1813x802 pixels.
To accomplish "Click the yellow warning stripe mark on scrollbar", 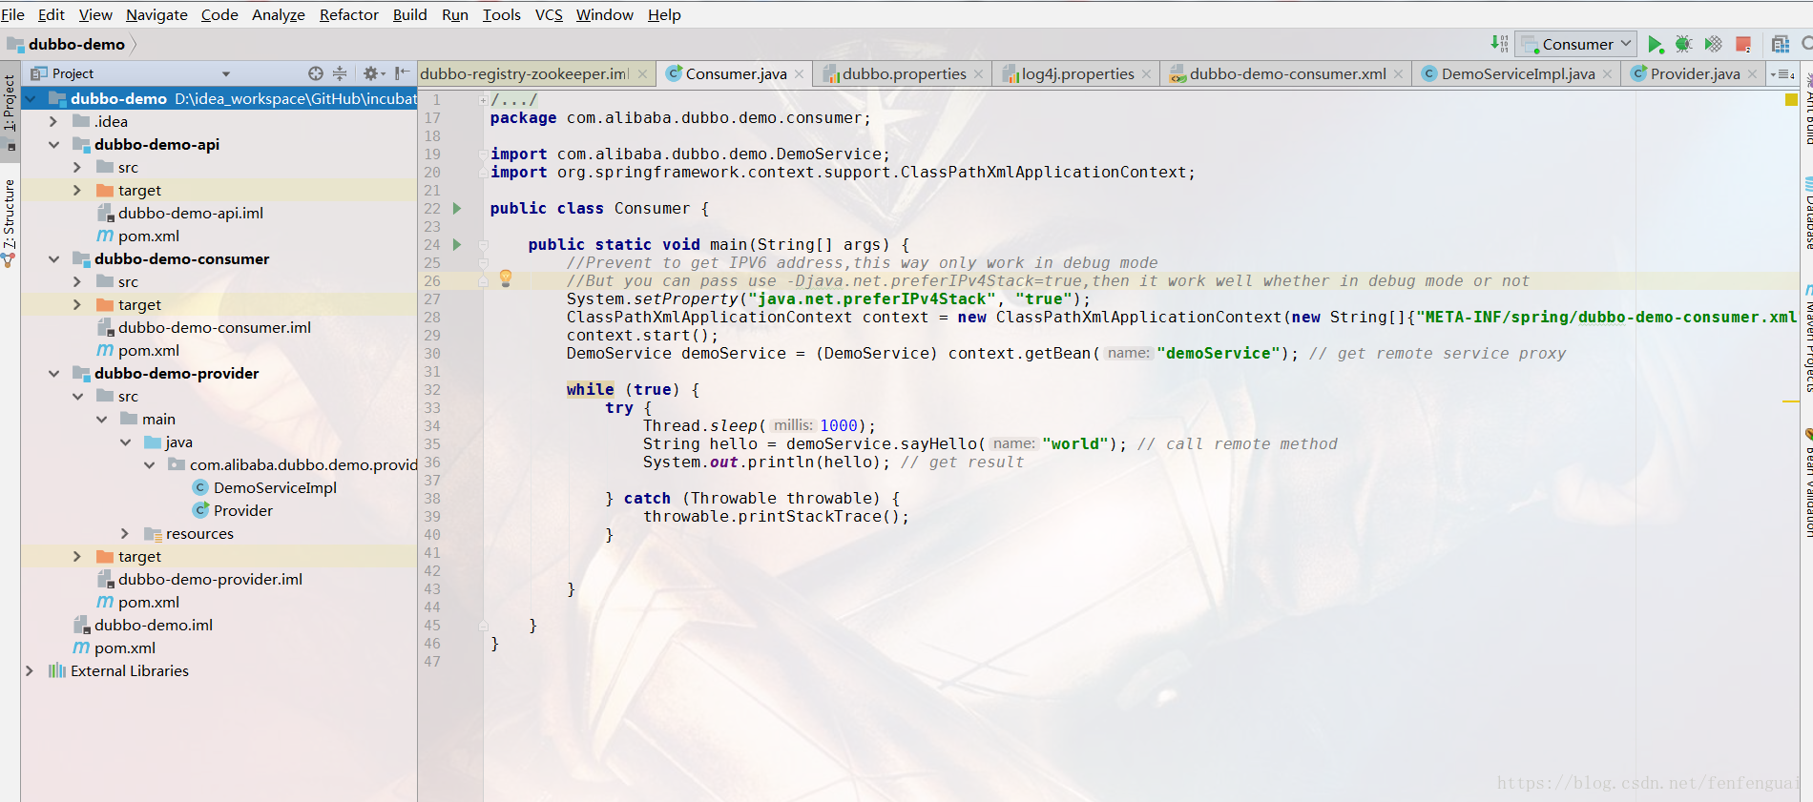I will 1791,401.
